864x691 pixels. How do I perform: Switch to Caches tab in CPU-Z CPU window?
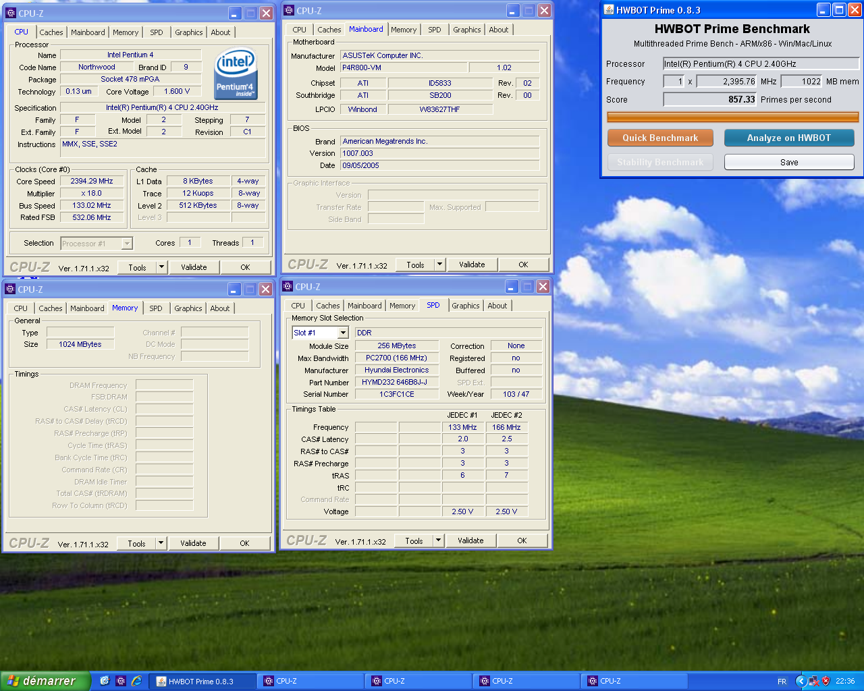click(x=51, y=32)
